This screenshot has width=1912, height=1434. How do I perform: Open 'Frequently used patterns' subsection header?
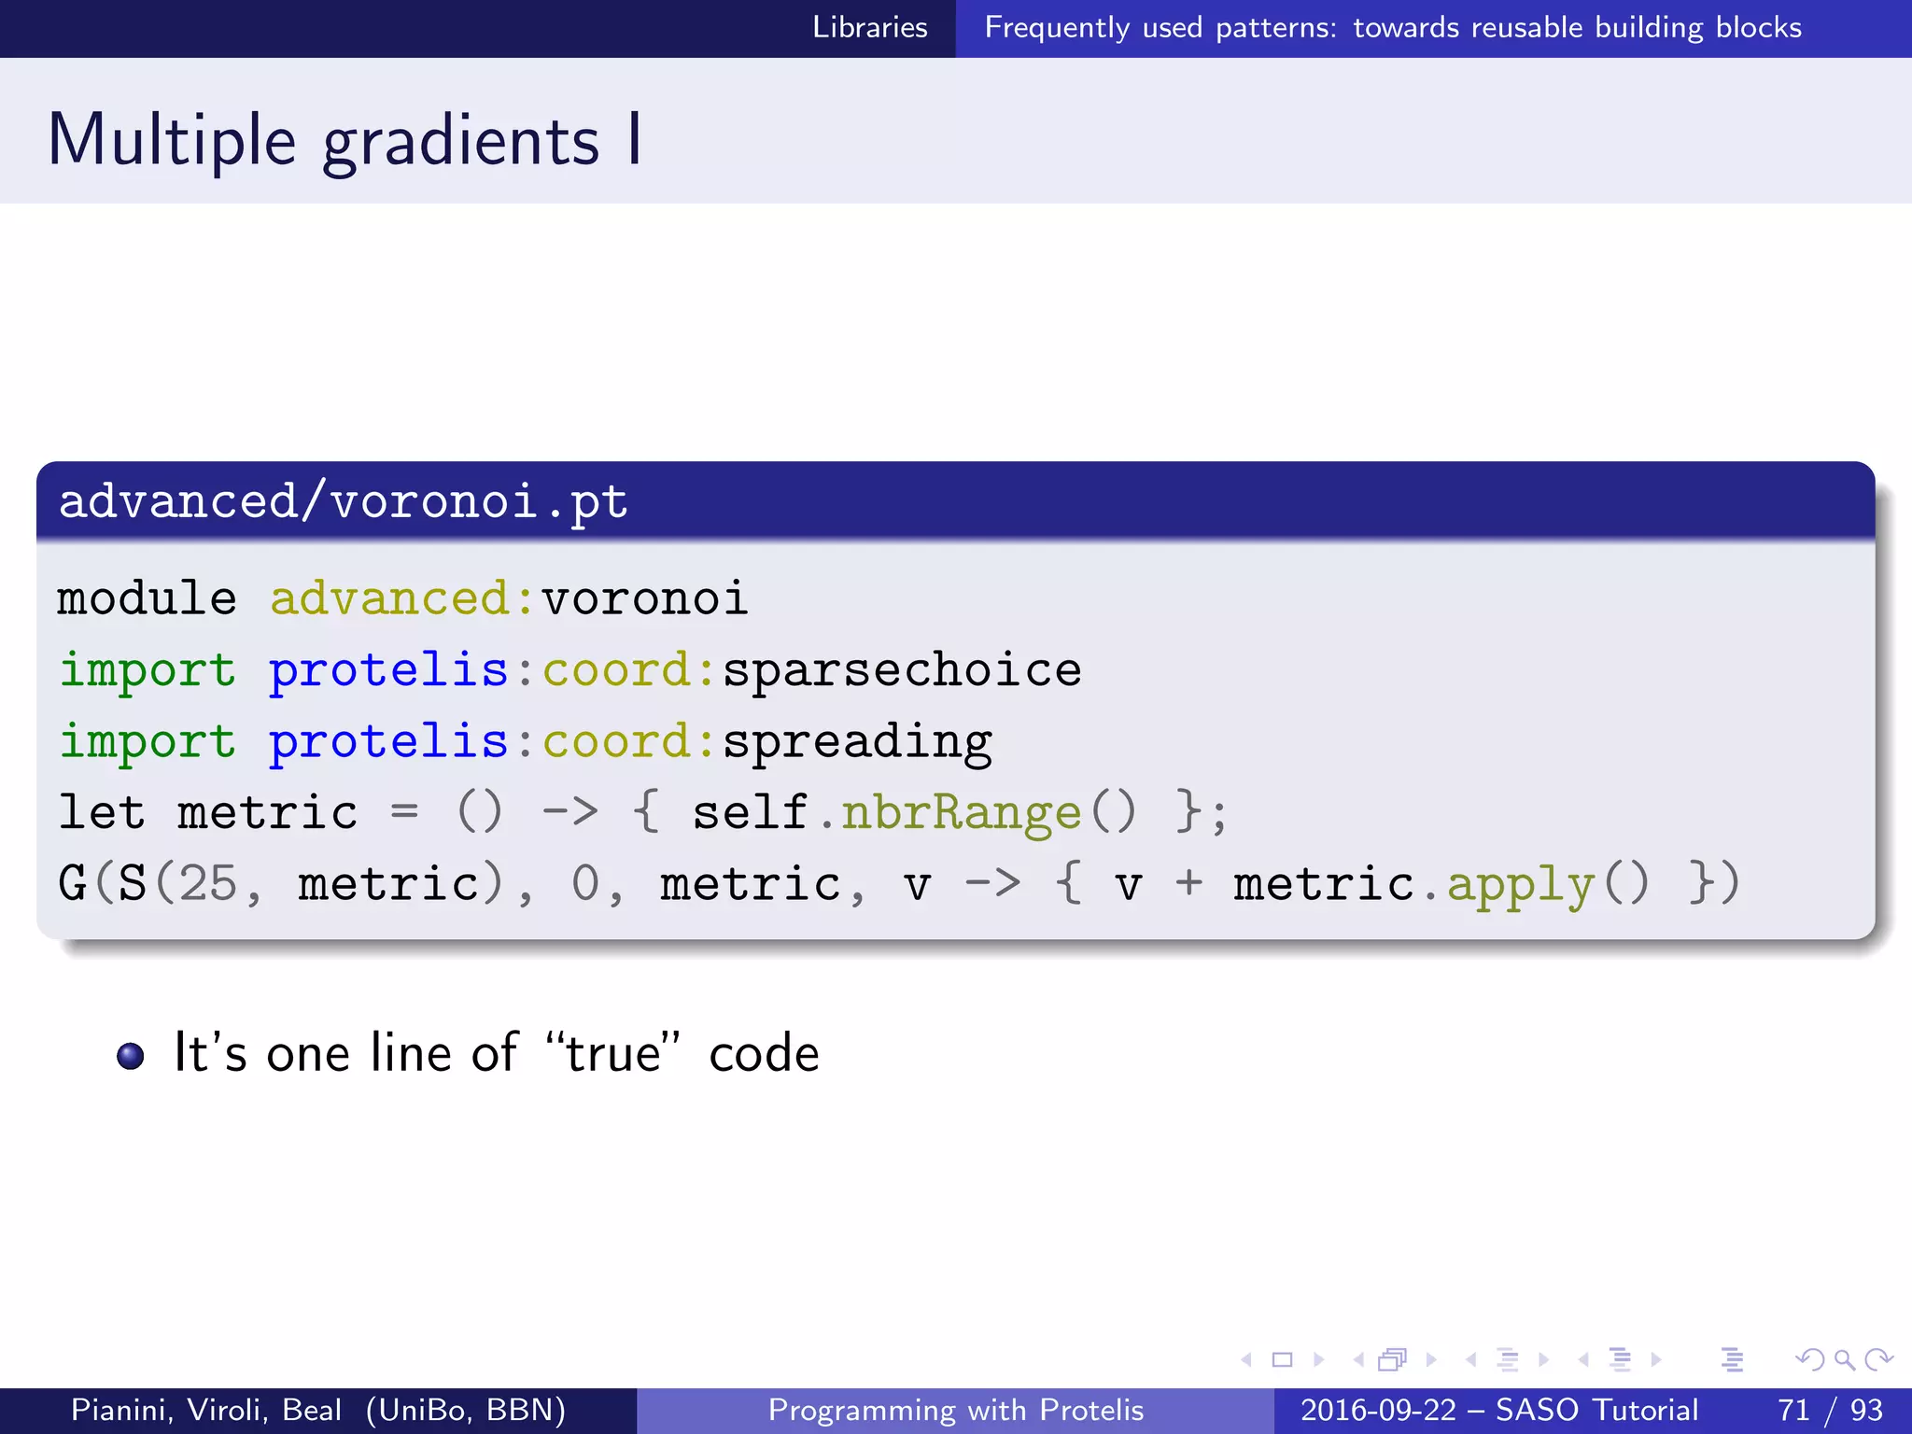[x=1392, y=28]
